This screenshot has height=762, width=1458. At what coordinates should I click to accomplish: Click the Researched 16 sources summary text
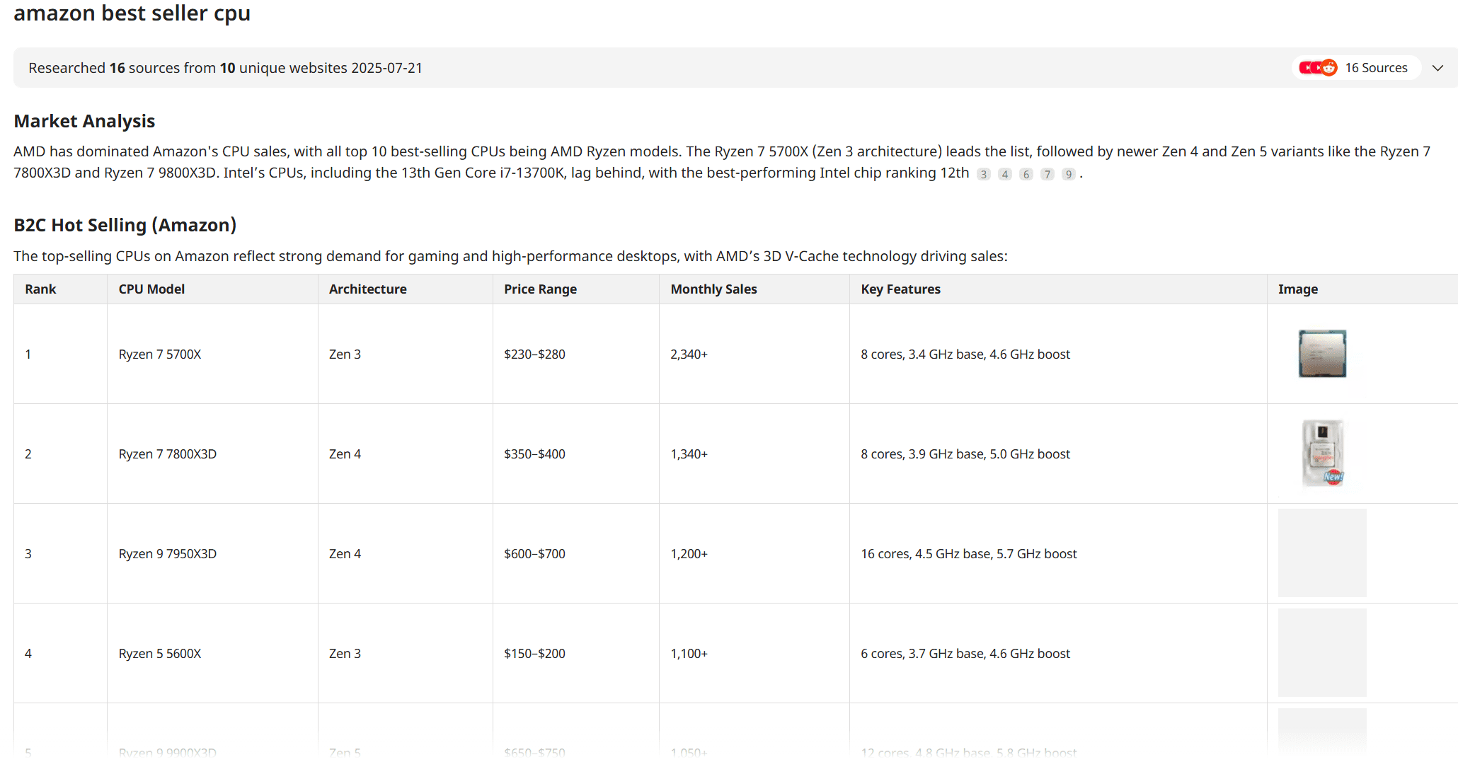(225, 68)
